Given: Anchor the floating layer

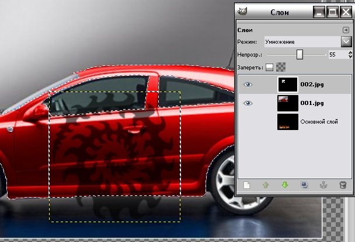Looking at the screenshot, I should pos(323,185).
